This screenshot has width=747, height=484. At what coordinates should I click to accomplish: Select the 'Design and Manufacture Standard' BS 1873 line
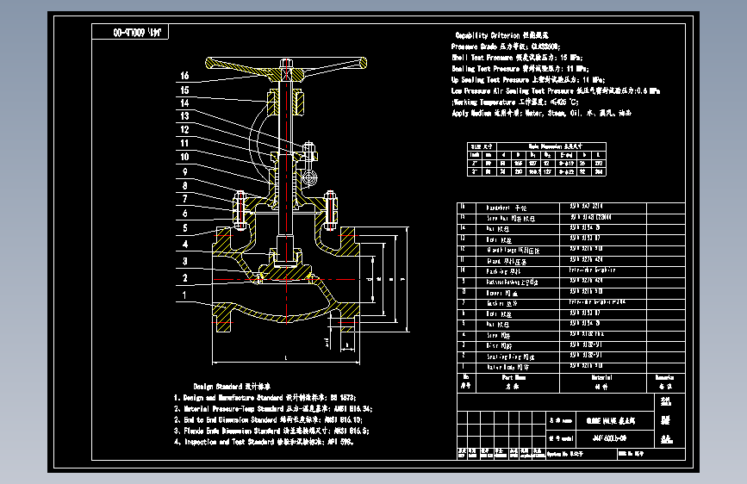coord(265,398)
